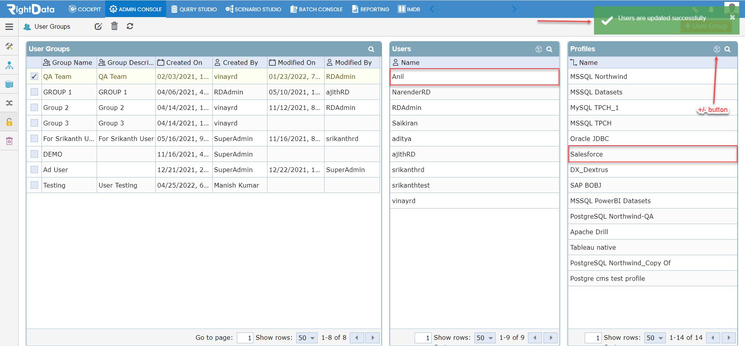Select the Salesforce profile
The height and width of the screenshot is (346, 745).
(x=653, y=154)
